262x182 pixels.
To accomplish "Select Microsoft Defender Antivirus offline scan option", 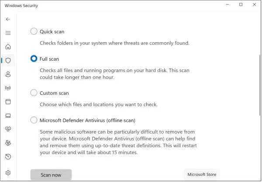I will [34, 120].
